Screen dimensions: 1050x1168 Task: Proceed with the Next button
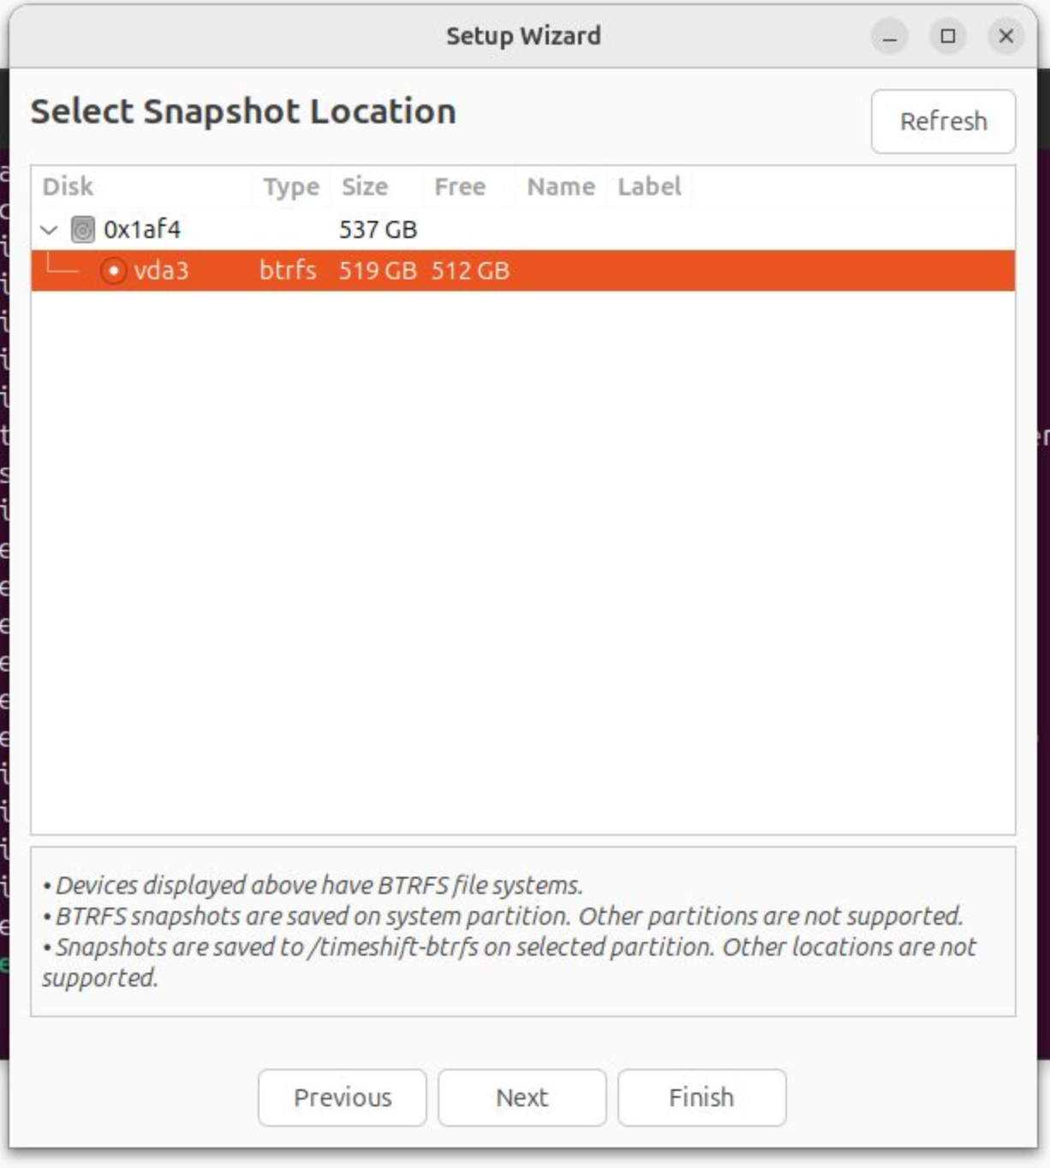pos(522,1097)
